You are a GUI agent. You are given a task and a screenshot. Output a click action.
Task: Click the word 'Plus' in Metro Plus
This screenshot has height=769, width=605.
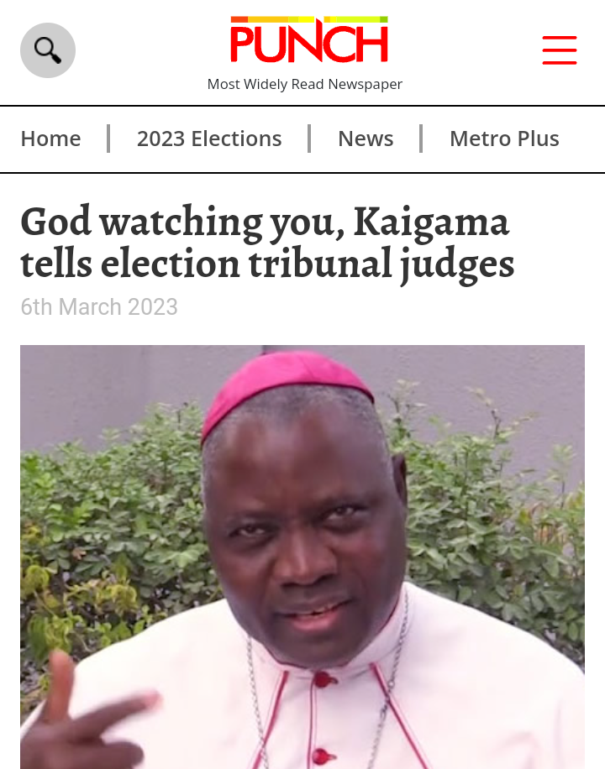539,139
